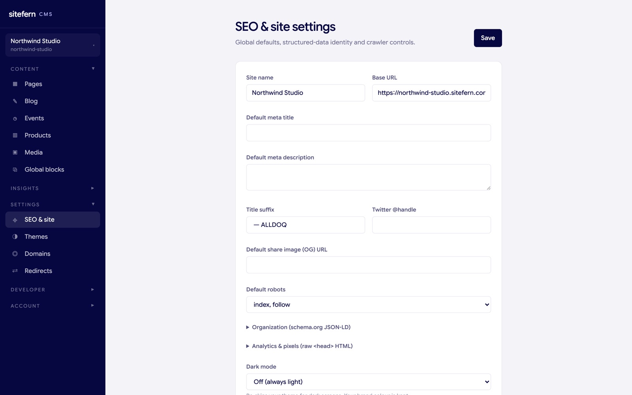The image size is (632, 395).
Task: Click the Blog pencil icon
Action: (15, 101)
